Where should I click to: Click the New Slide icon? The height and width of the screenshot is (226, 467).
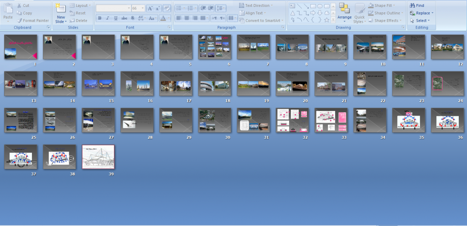click(x=61, y=9)
